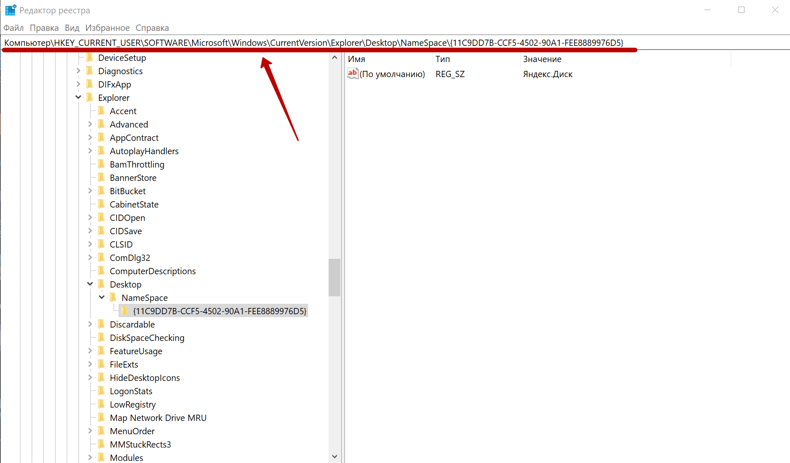Click the DIFxApp folder icon
This screenshot has width=790, height=463.
pyautogui.click(x=89, y=84)
